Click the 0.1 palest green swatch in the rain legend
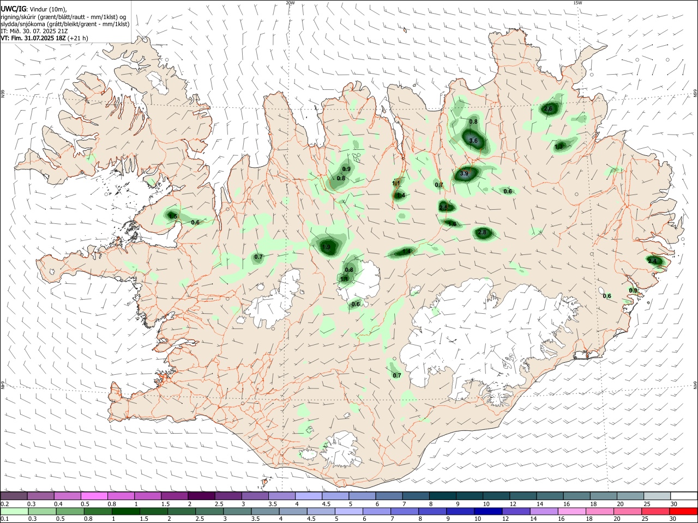Image resolution: width=698 pixels, height=523 pixels. (x=14, y=512)
